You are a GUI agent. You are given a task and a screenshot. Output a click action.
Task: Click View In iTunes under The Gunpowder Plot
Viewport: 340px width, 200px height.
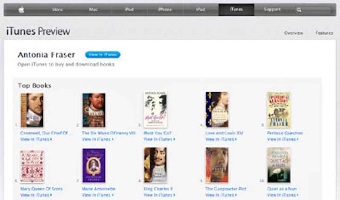[x=221, y=195]
